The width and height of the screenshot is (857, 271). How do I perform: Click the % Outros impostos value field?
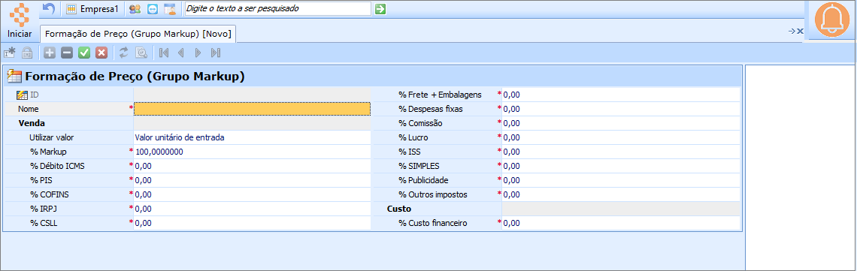pyautogui.click(x=622, y=194)
